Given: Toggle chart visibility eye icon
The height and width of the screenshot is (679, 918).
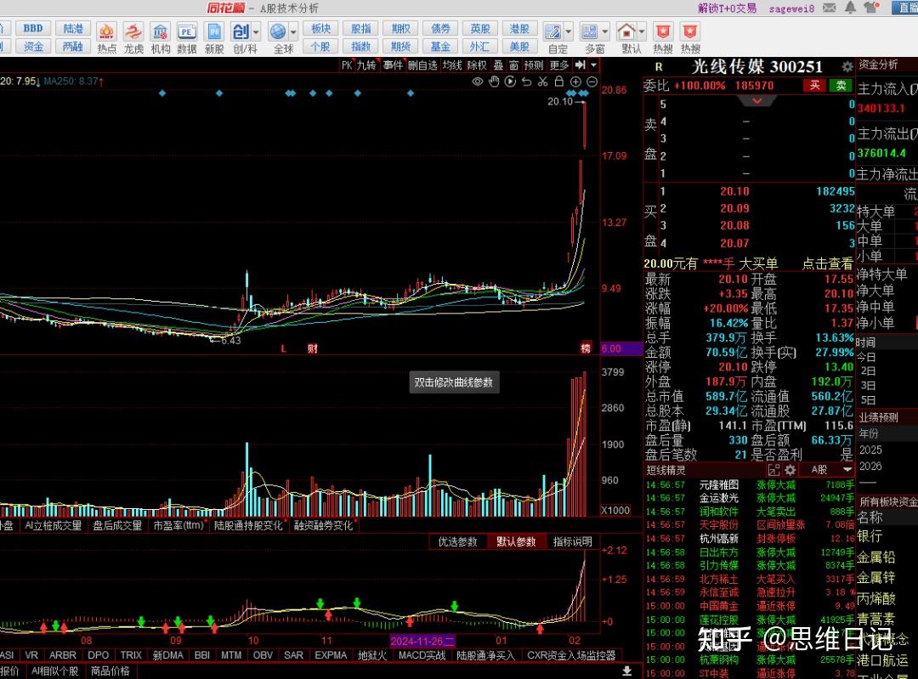Looking at the screenshot, I should 478,82.
